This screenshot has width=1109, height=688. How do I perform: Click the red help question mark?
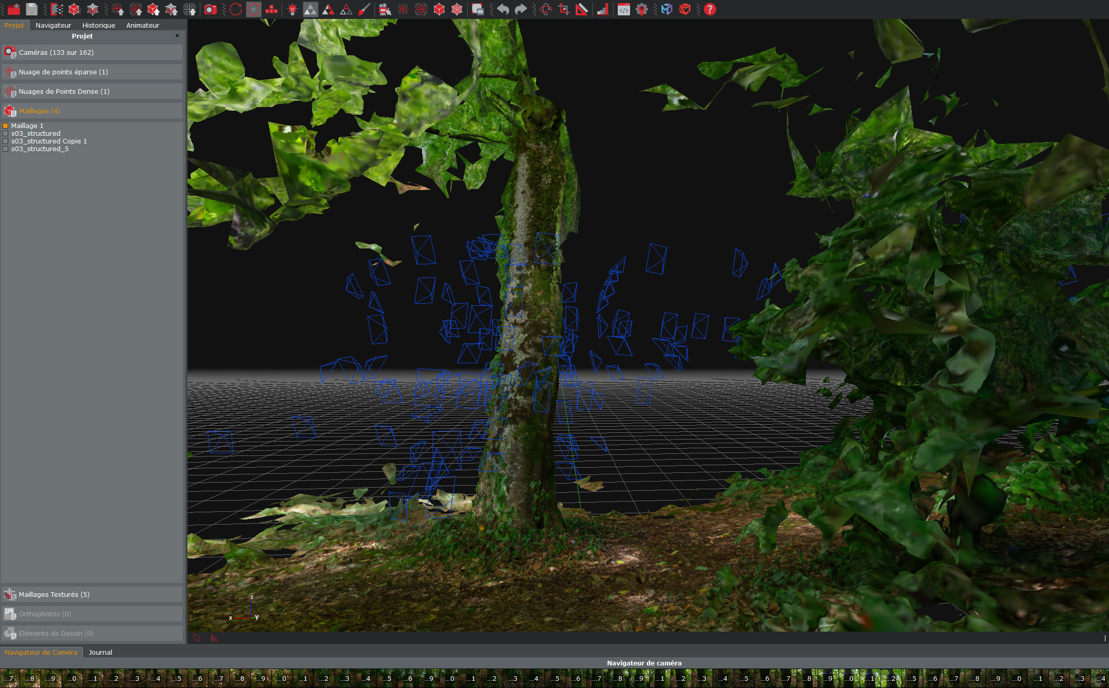tap(709, 9)
